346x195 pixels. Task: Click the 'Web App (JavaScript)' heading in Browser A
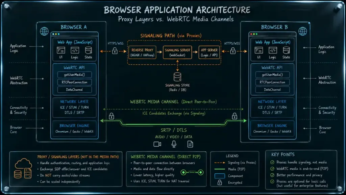click(75, 42)
